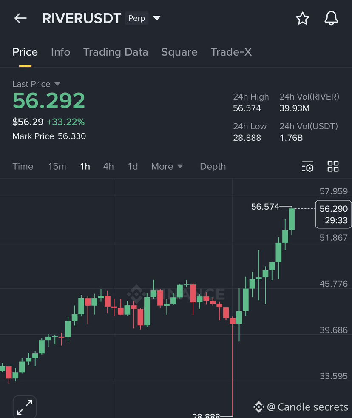Select the 4h chart interval
This screenshot has height=418, width=352.
108,166
